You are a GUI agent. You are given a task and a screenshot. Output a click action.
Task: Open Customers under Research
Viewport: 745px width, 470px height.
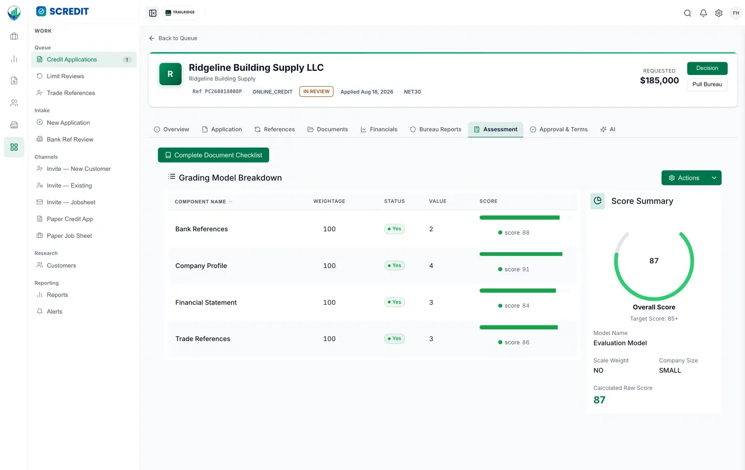[84, 266]
